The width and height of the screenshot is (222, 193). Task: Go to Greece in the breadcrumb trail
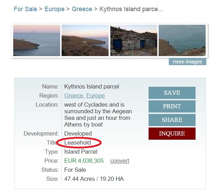click(x=82, y=9)
